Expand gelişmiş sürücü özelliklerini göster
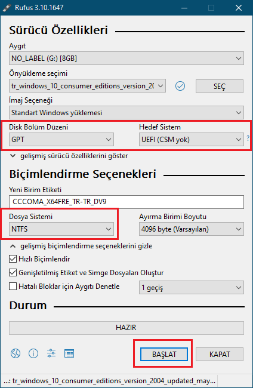Viewport: 253px width, 388px height. tap(69, 156)
